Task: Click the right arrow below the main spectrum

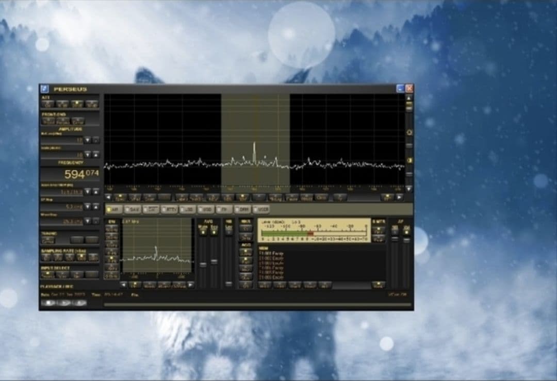Action: 400,197
